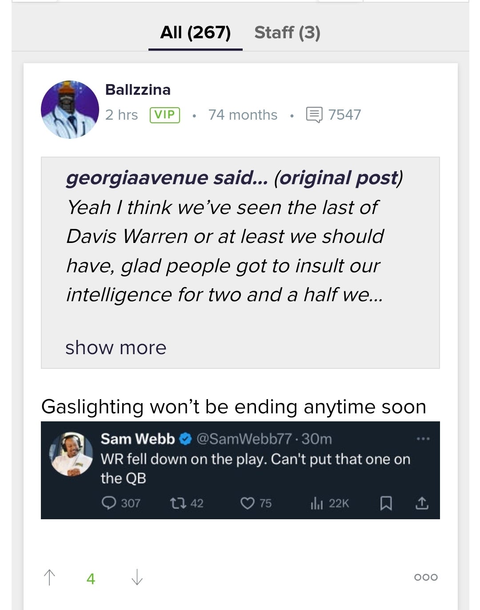Click Ballzzina's profile avatar
This screenshot has width=480, height=610.
(70, 109)
